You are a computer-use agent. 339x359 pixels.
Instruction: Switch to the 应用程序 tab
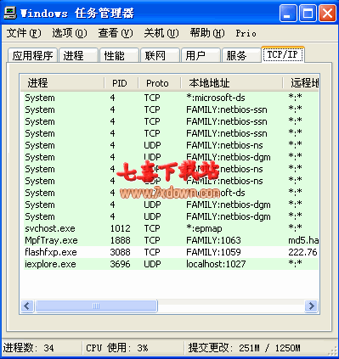[33, 55]
